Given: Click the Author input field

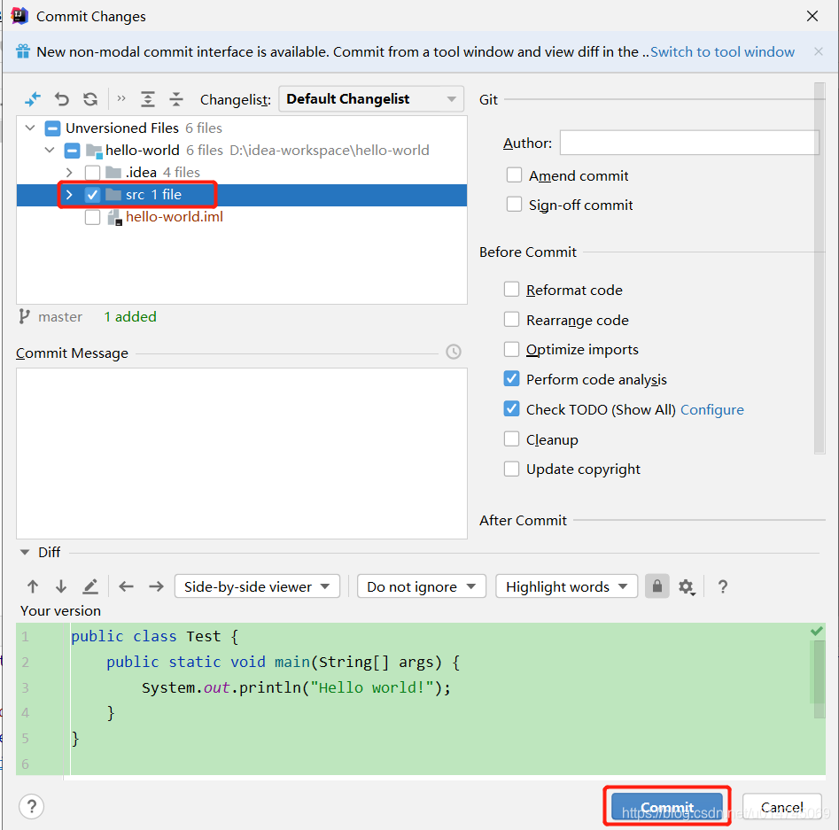Looking at the screenshot, I should tap(689, 143).
